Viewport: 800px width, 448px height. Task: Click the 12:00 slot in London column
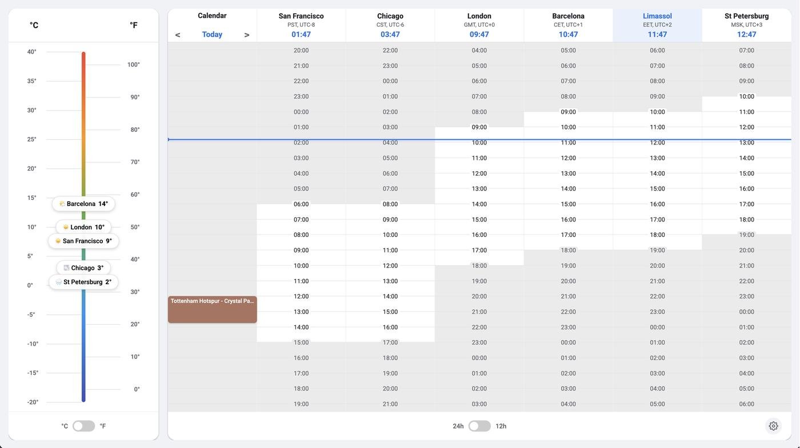pyautogui.click(x=479, y=173)
